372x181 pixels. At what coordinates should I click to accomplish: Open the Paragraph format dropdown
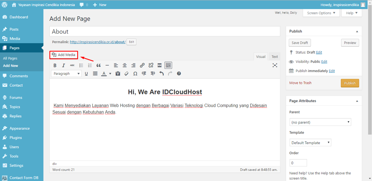tap(66, 74)
